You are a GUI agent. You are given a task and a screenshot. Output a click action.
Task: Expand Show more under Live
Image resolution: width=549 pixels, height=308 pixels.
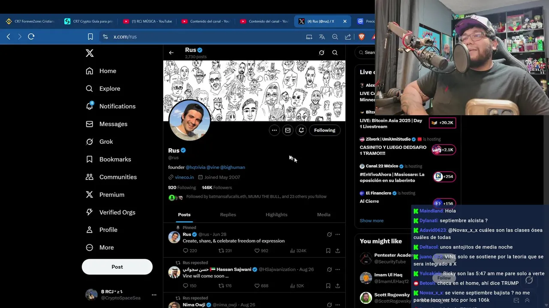(371, 221)
